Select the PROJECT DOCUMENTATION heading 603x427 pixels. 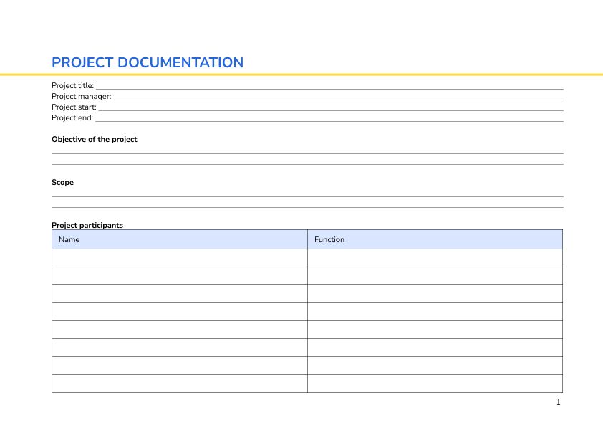click(147, 62)
